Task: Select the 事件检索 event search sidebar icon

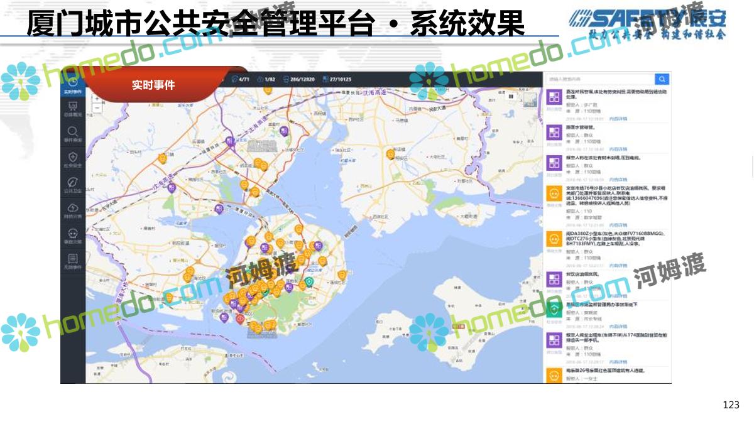Action: [73, 133]
